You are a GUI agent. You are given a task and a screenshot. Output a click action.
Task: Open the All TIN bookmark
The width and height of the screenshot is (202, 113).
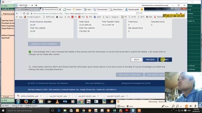click(x=132, y=17)
